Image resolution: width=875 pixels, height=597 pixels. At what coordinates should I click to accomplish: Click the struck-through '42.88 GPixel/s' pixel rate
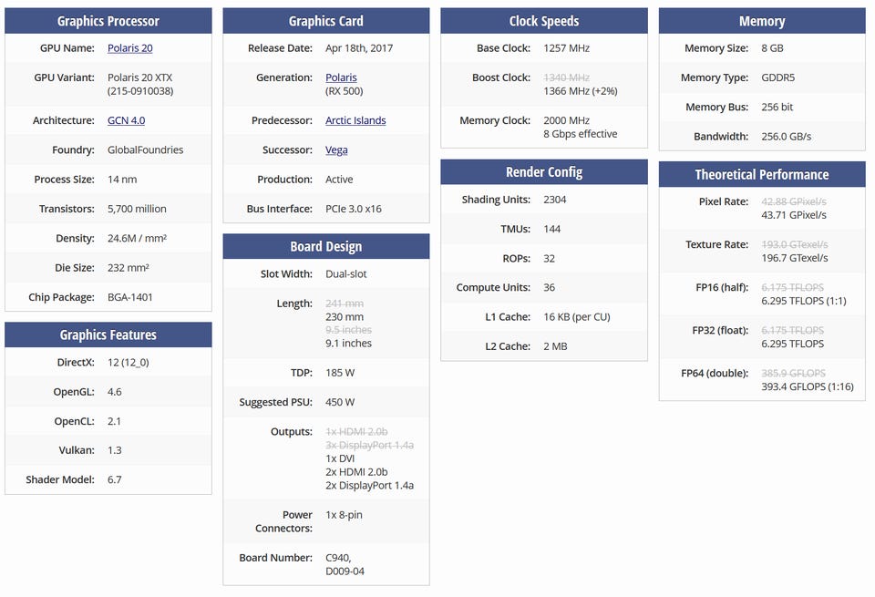click(794, 202)
